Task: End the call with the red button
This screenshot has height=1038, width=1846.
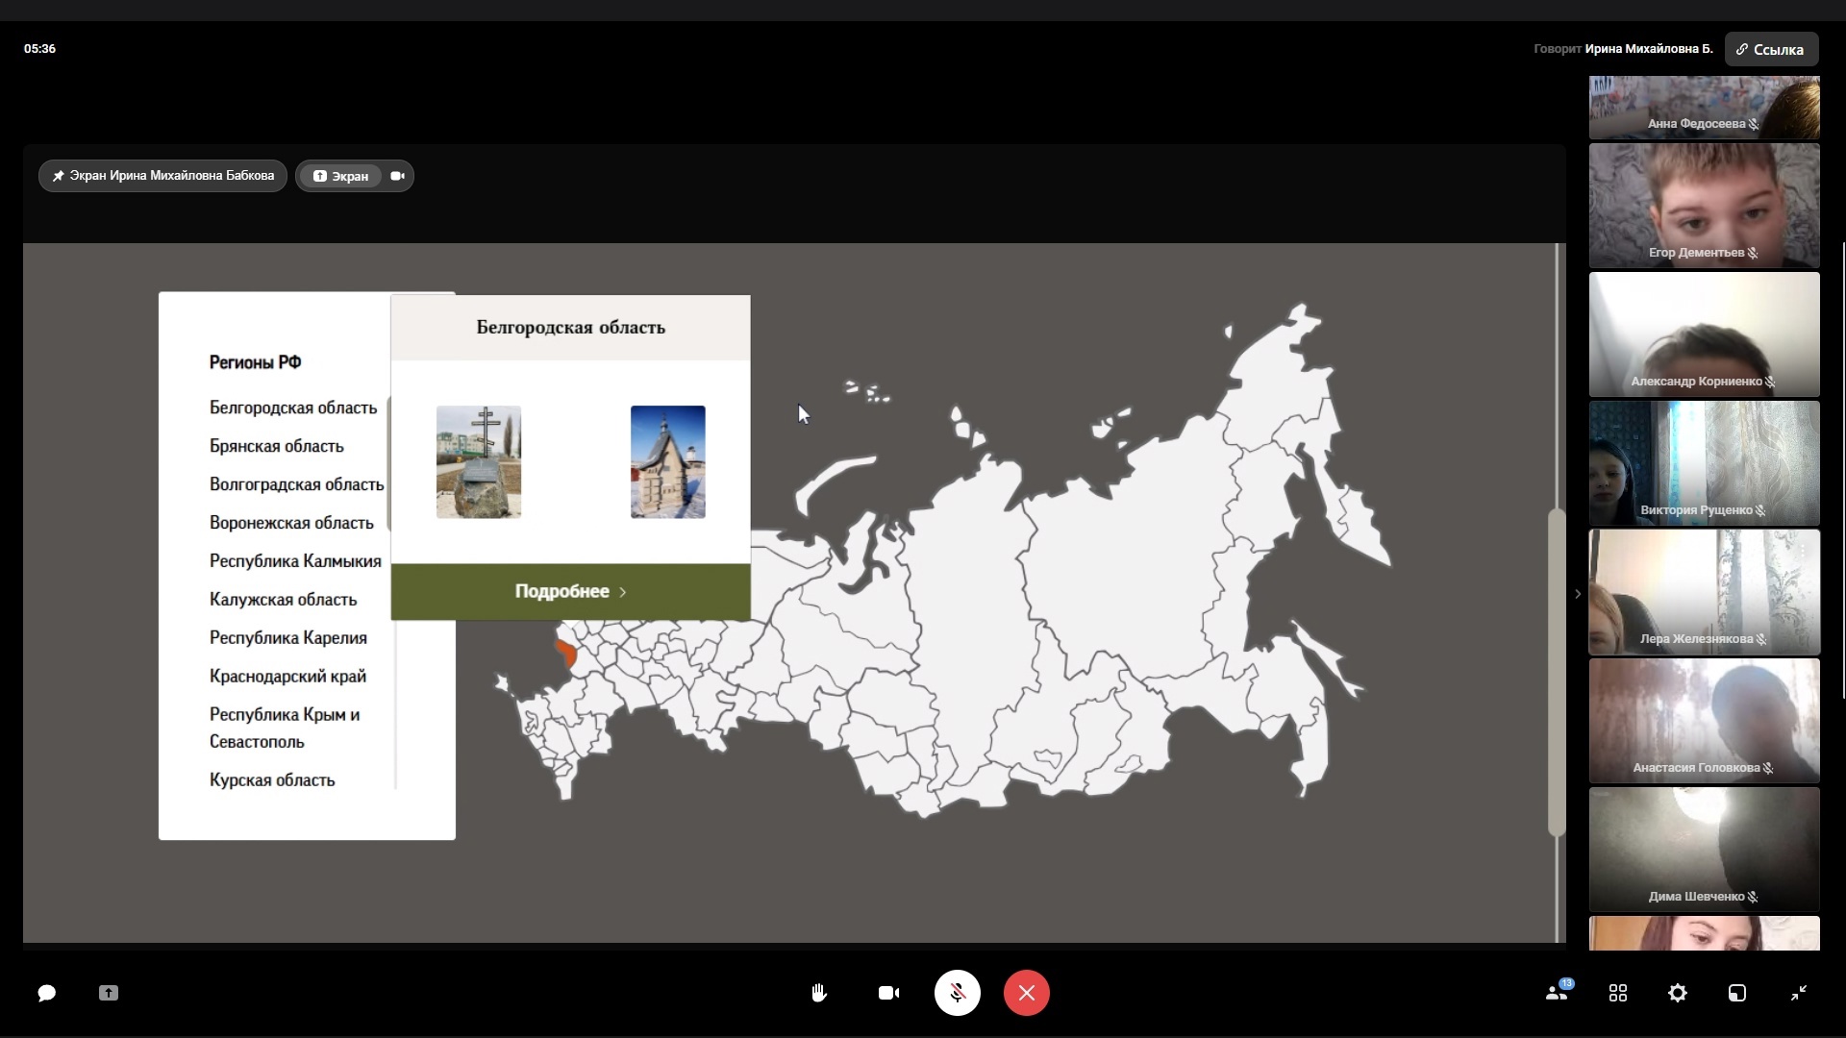Action: pyautogui.click(x=1027, y=993)
